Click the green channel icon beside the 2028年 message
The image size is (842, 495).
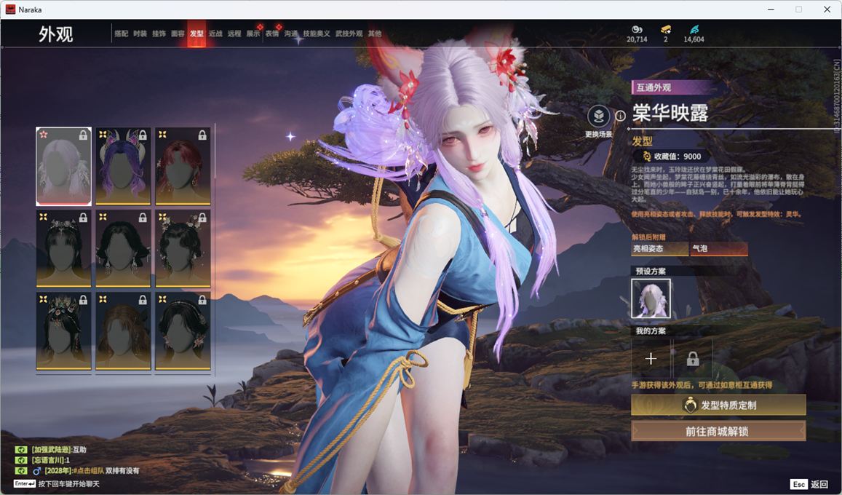point(21,471)
